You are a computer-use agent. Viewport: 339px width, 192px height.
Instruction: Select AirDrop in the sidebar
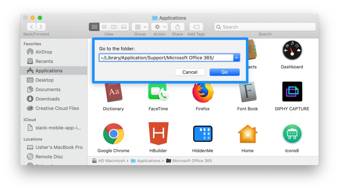pyautogui.click(x=54, y=52)
